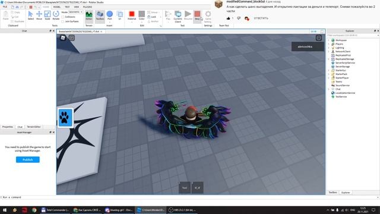Insert a Part with the Part icon

109,15
